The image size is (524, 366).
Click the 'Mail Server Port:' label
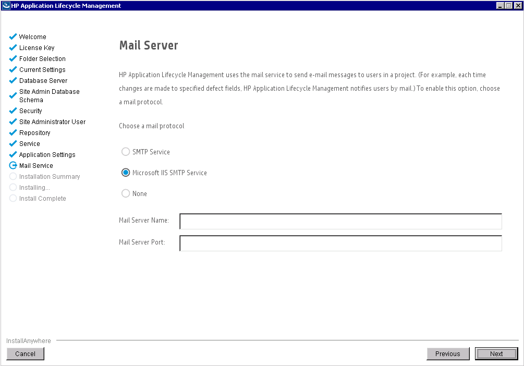[x=142, y=242]
